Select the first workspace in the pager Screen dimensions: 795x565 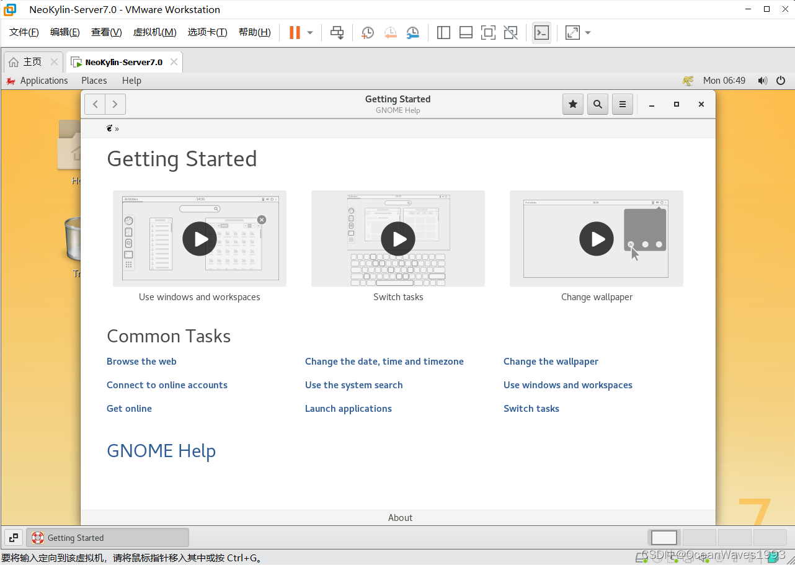664,538
